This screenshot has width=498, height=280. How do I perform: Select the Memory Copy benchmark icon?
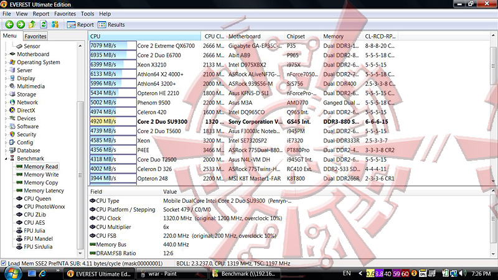point(19,182)
